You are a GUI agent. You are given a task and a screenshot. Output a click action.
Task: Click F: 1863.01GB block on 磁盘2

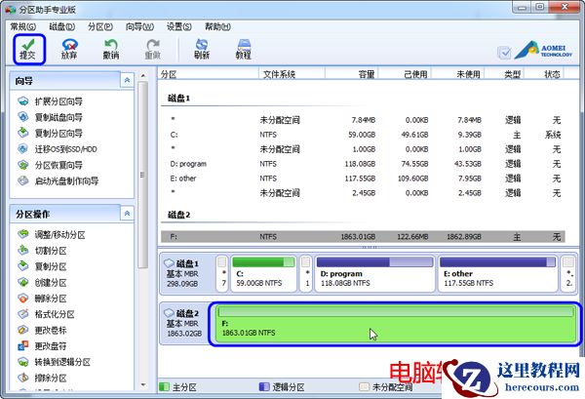click(395, 324)
